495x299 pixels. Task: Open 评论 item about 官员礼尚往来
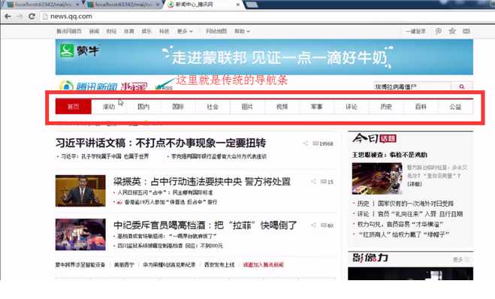pos(410,214)
